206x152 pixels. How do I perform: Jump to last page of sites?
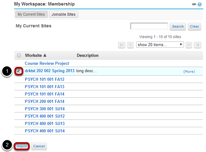coord(197,45)
